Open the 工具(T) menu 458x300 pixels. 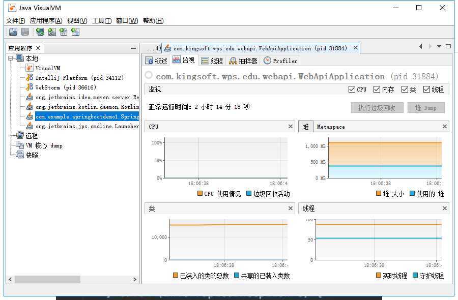point(102,21)
